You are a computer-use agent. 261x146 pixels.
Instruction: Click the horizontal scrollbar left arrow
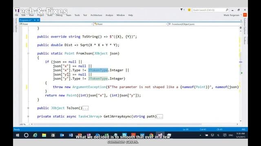32,124
